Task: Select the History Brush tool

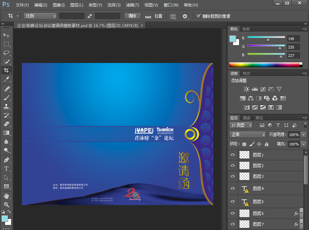Action: pos(6,115)
